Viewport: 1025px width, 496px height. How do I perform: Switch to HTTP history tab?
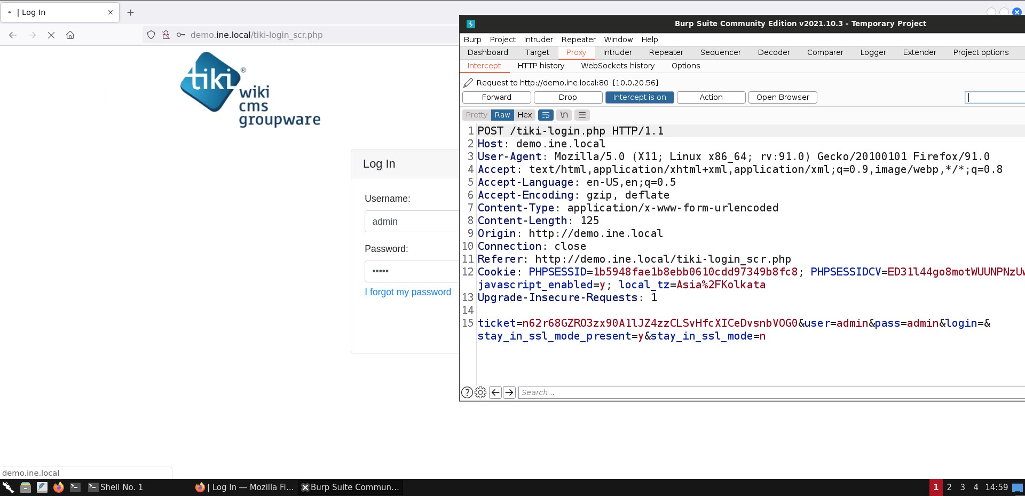pos(540,66)
